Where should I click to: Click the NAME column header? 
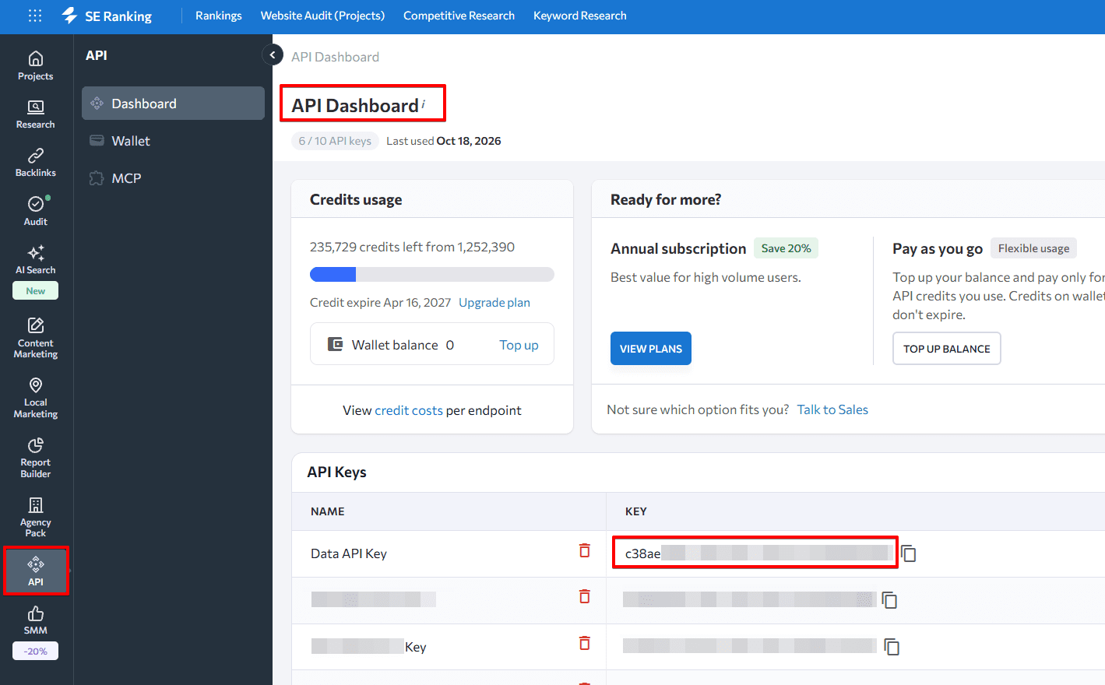tap(328, 511)
